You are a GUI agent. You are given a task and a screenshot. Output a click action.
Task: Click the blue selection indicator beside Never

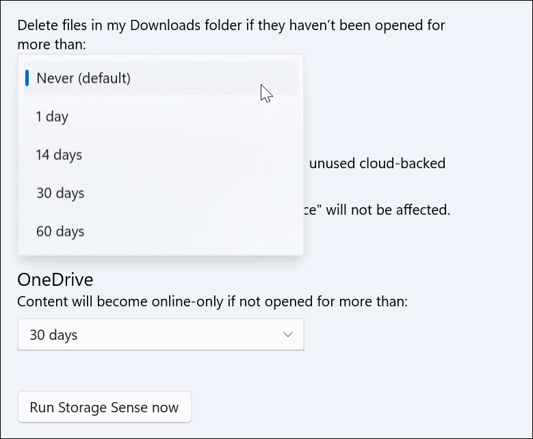click(27, 78)
